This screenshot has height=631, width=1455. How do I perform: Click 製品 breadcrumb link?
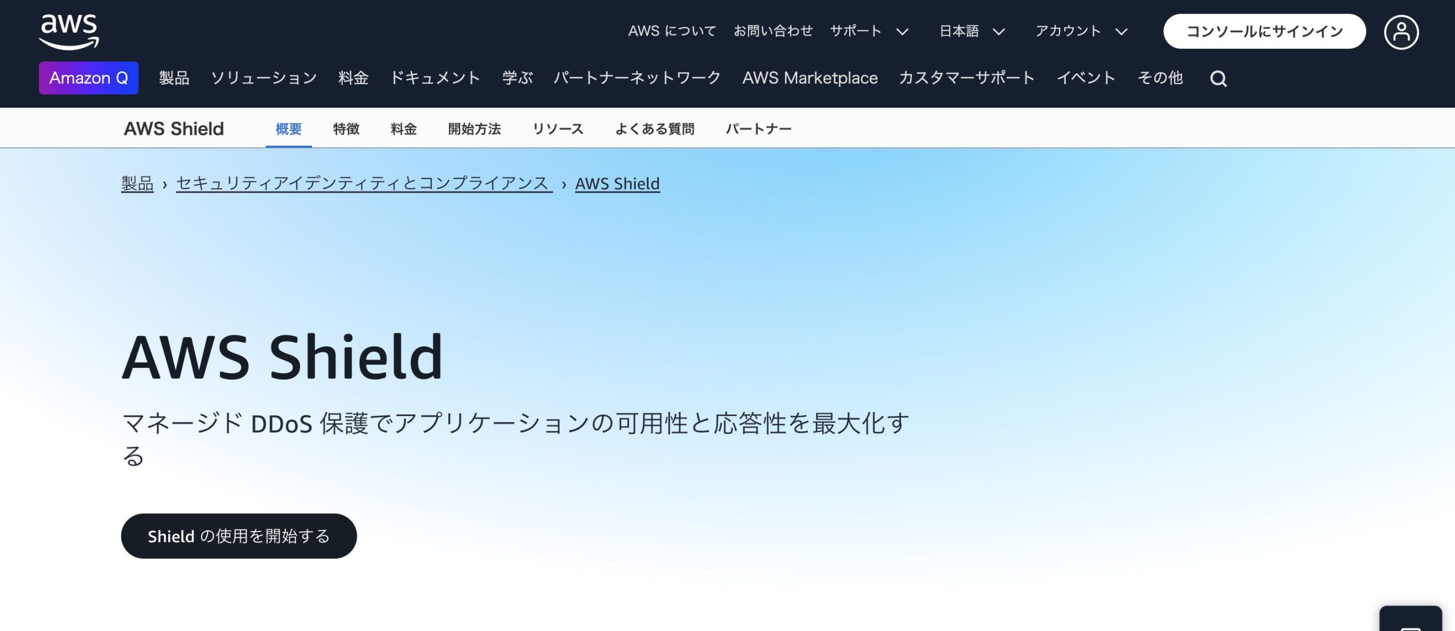pyautogui.click(x=138, y=184)
